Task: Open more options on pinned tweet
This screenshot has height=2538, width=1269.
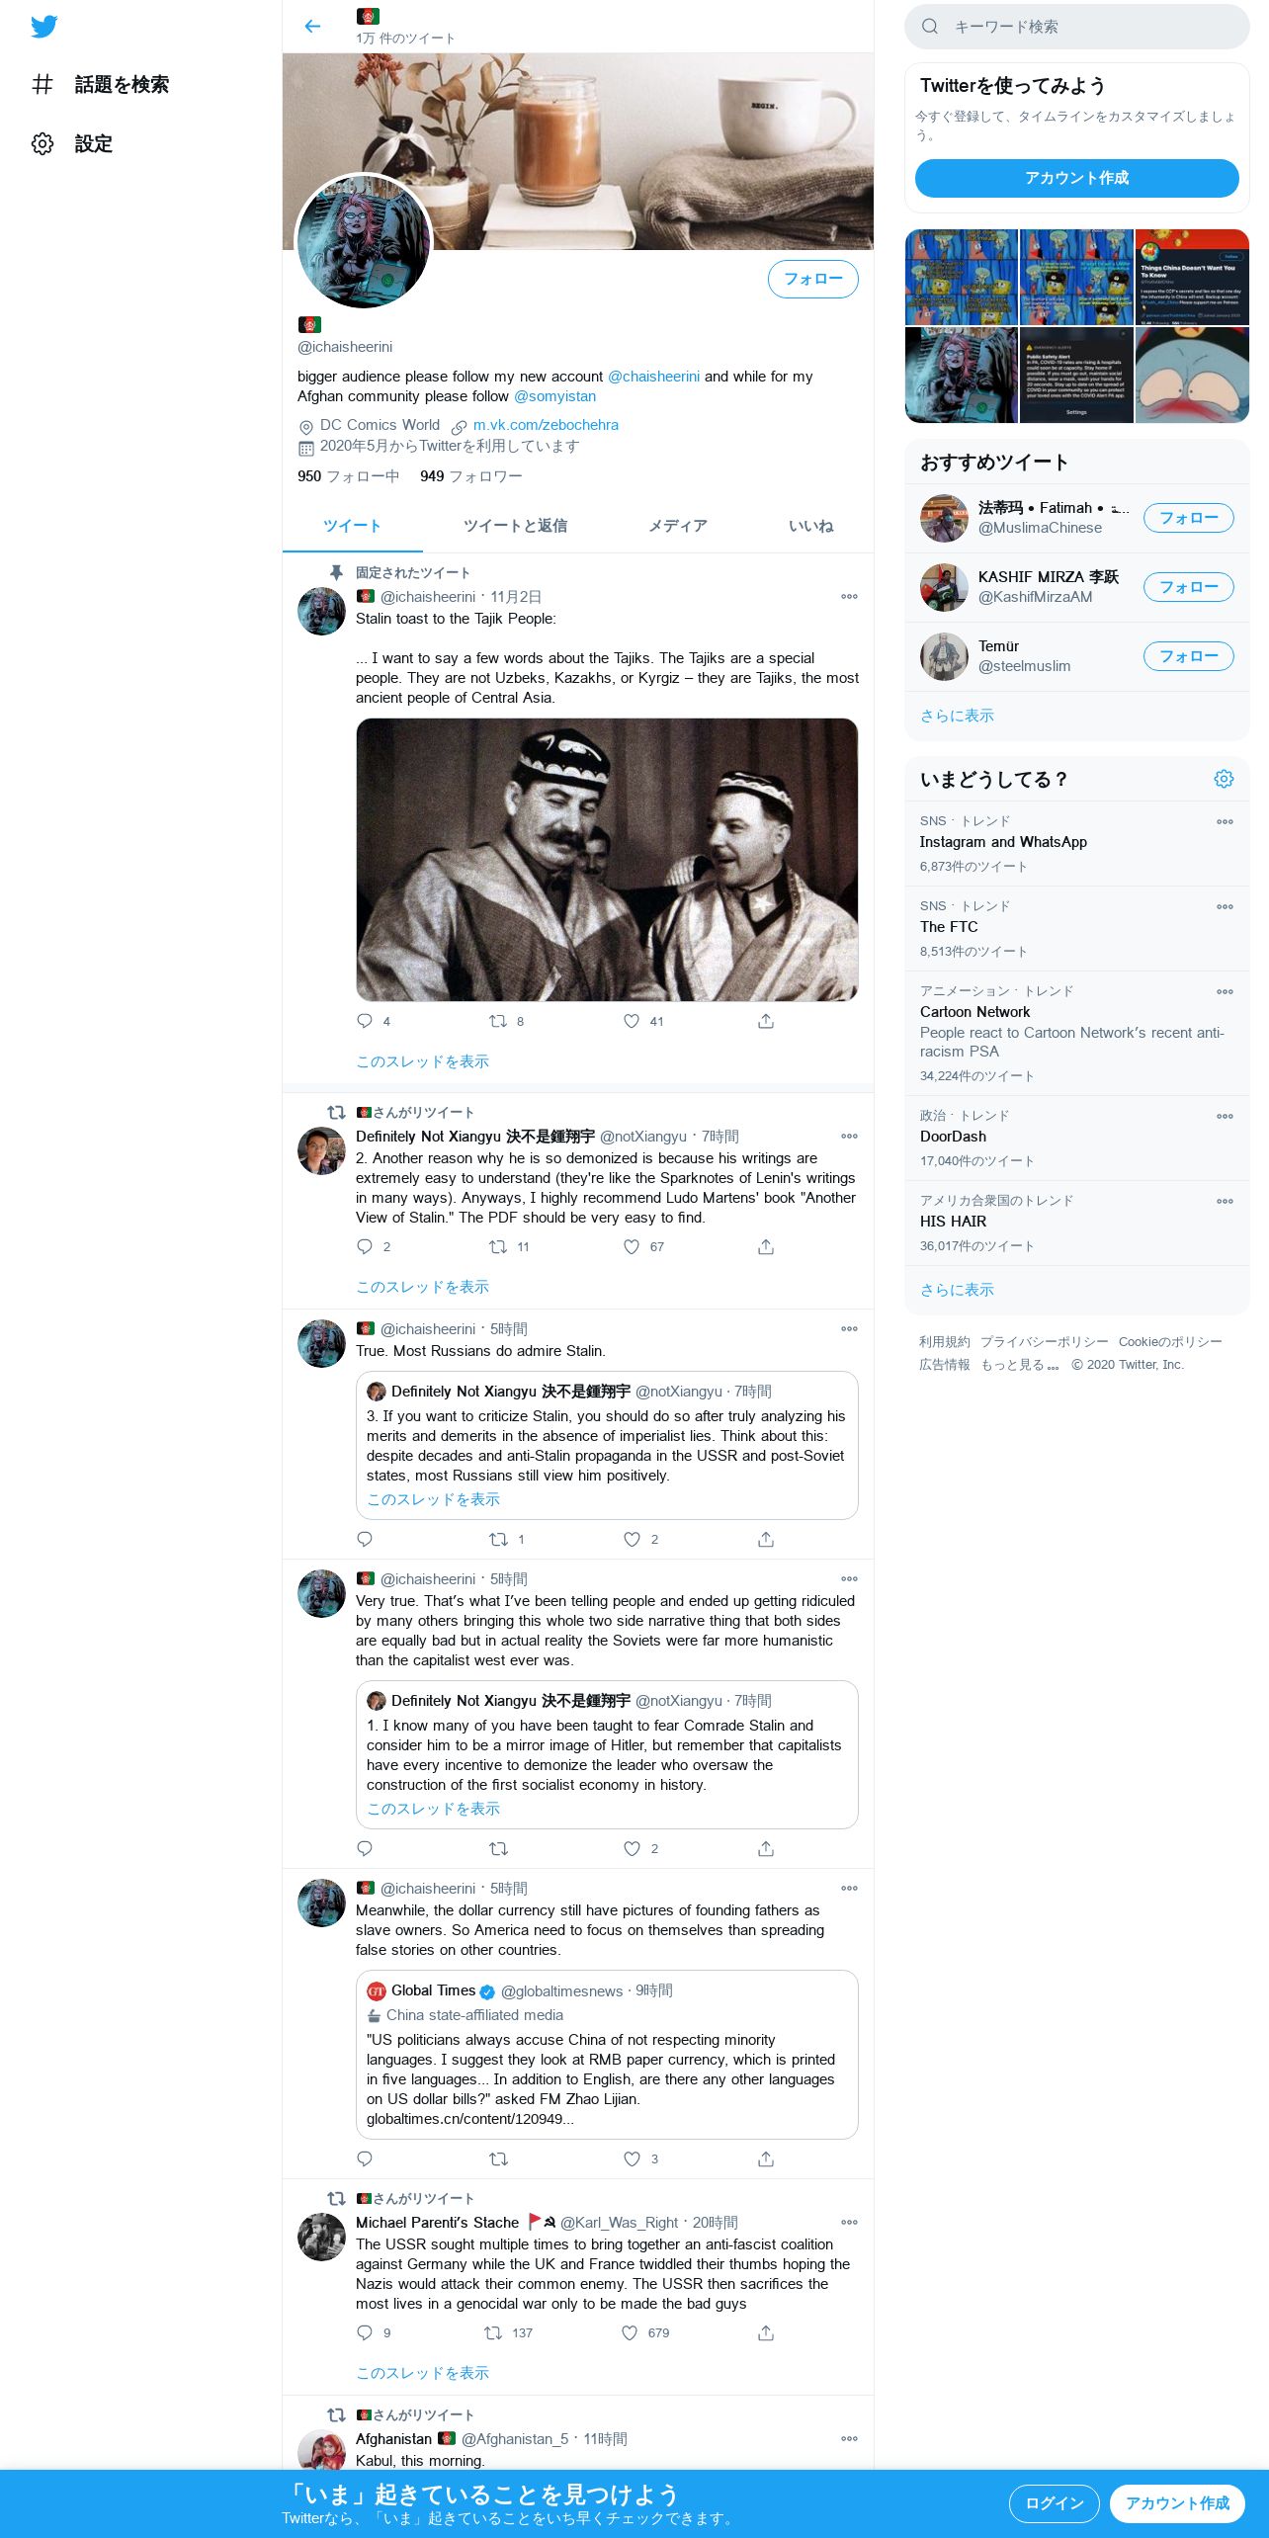Action: click(x=849, y=597)
